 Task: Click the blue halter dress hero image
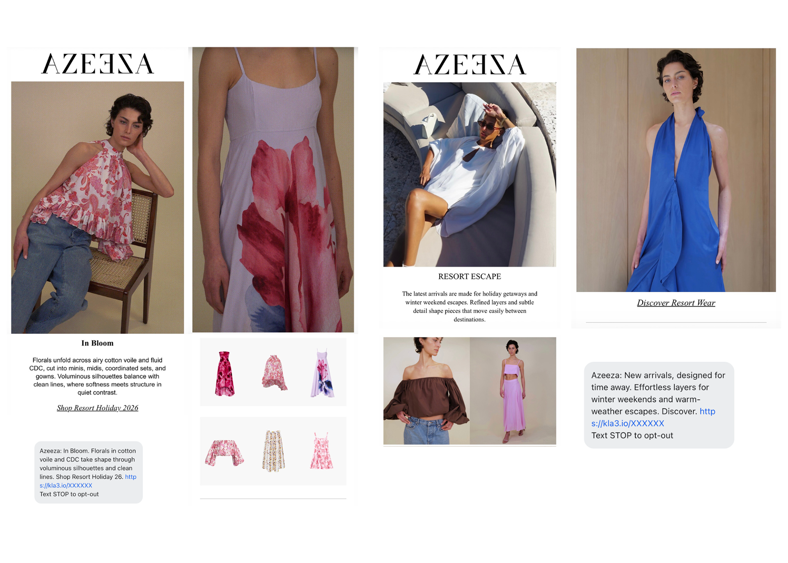(x=676, y=170)
